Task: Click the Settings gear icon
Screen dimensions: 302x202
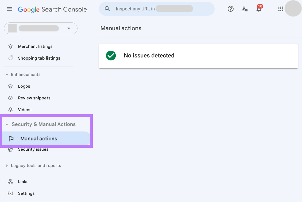Action: coord(10,193)
